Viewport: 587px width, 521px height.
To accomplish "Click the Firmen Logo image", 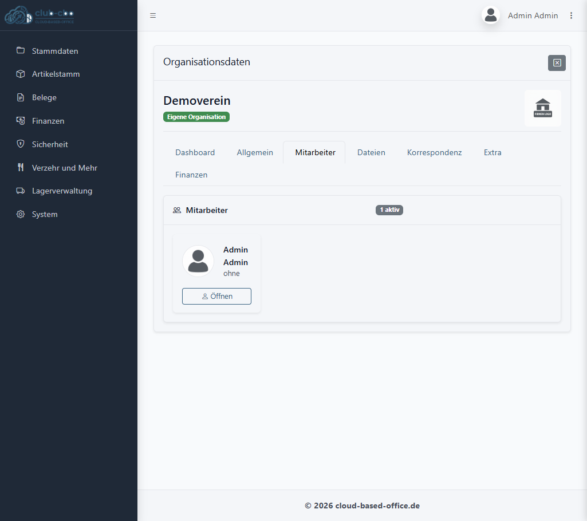I will [x=542, y=108].
